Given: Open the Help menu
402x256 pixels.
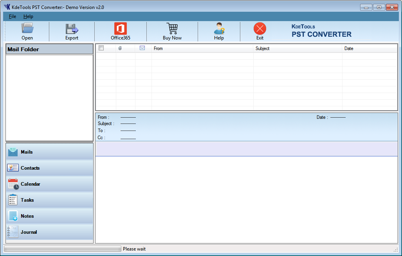Looking at the screenshot, I should 28,16.
